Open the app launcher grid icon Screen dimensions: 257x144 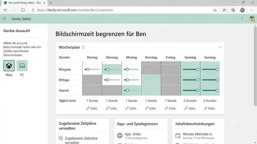(x=5, y=19)
